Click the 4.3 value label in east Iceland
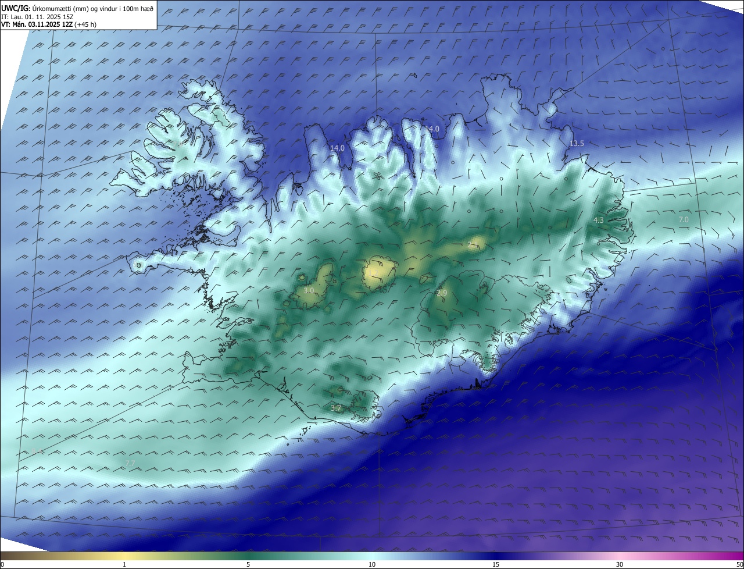Screen dimensions: 744x569 click(598, 221)
